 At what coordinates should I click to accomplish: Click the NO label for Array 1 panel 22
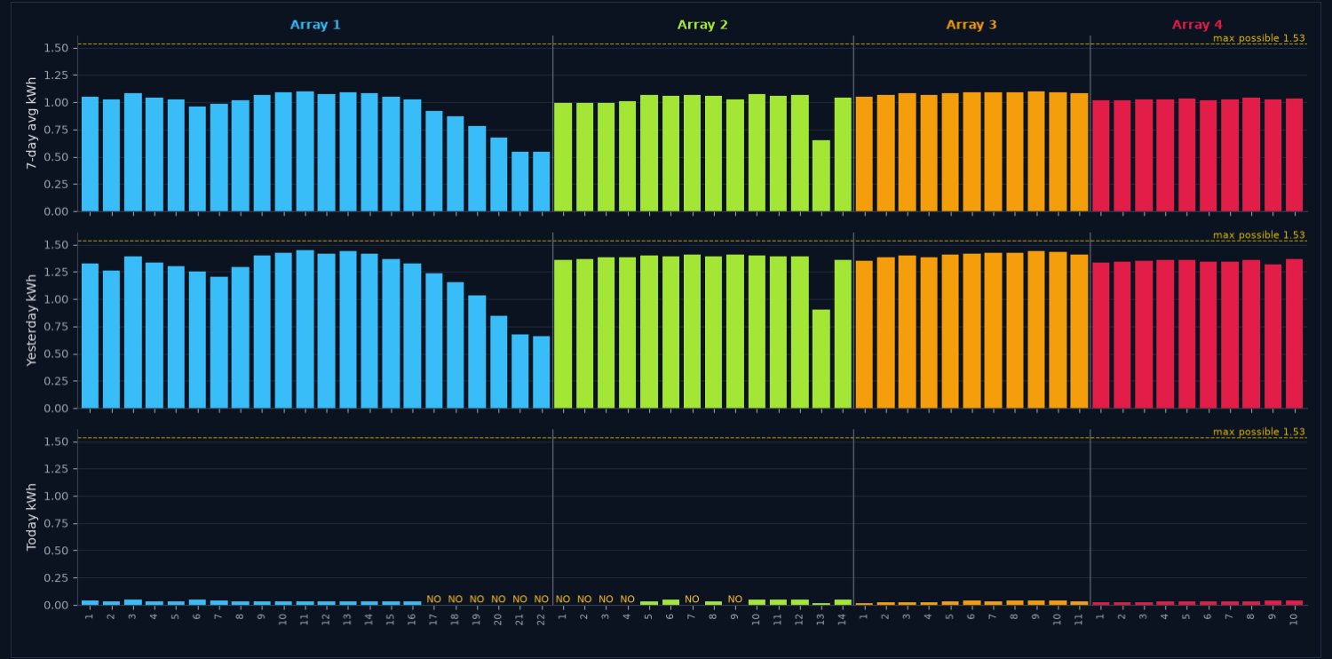pyautogui.click(x=541, y=599)
